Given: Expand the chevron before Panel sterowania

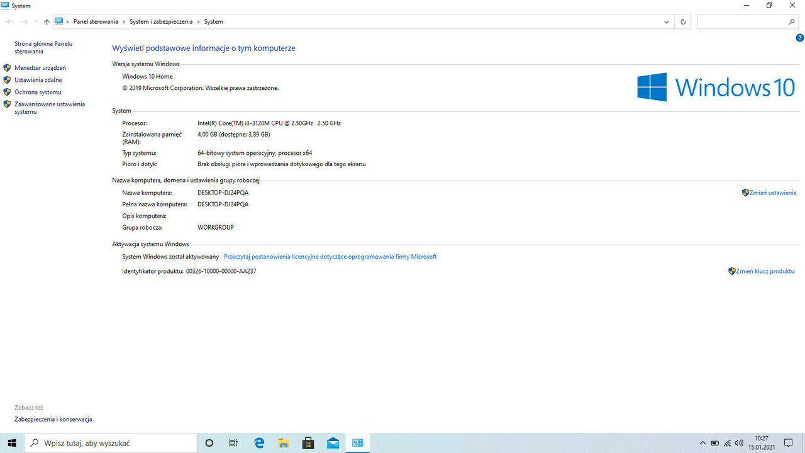Looking at the screenshot, I should (x=68, y=21).
